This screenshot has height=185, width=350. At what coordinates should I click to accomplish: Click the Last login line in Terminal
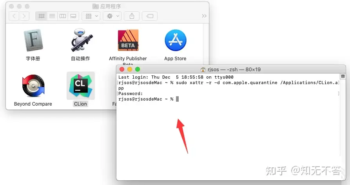176,77
